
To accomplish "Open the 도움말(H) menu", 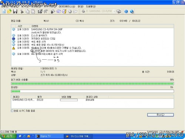I will pos(91,6).
